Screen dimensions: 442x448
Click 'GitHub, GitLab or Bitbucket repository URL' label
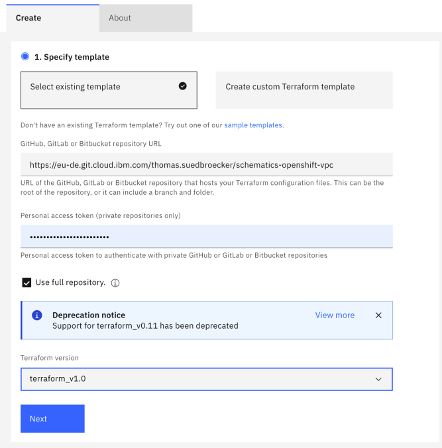(x=91, y=143)
